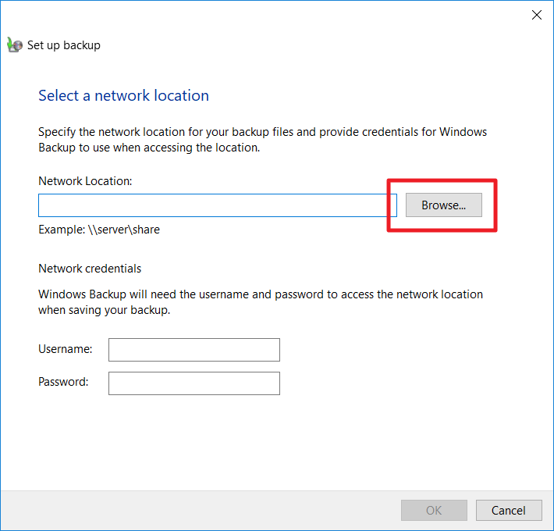Click into the Username input box
This screenshot has height=531, width=554.
coord(194,350)
